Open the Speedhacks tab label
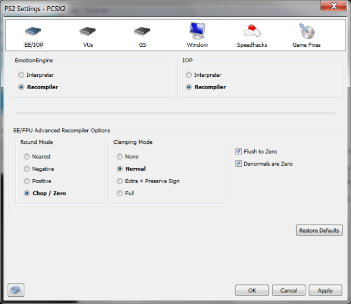 [252, 45]
